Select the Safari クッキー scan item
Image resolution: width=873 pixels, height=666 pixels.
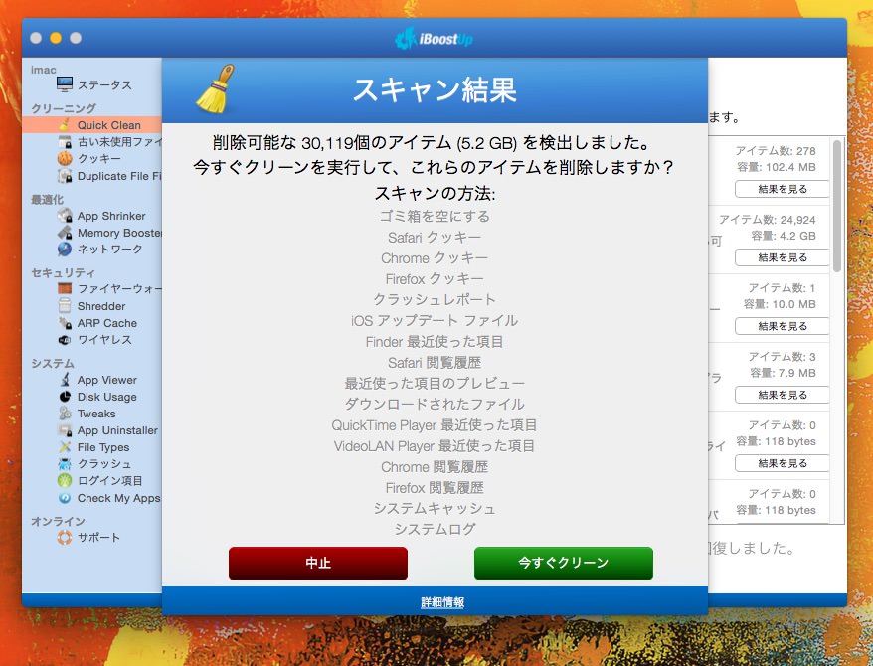point(435,237)
